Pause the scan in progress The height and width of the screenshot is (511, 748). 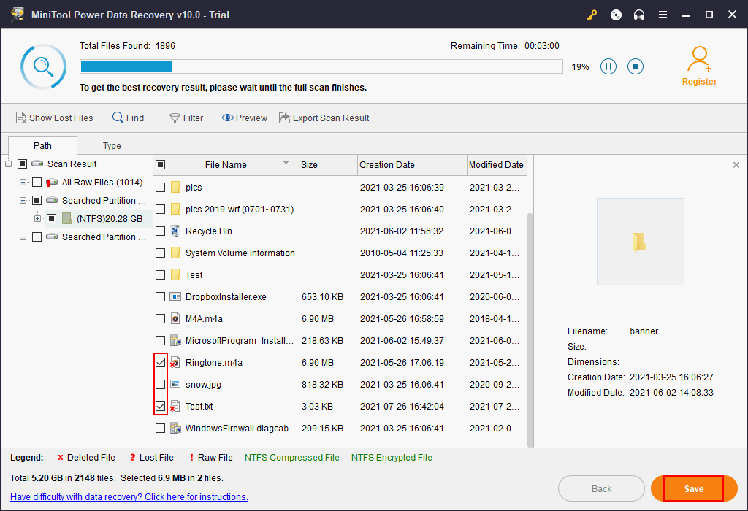(608, 66)
